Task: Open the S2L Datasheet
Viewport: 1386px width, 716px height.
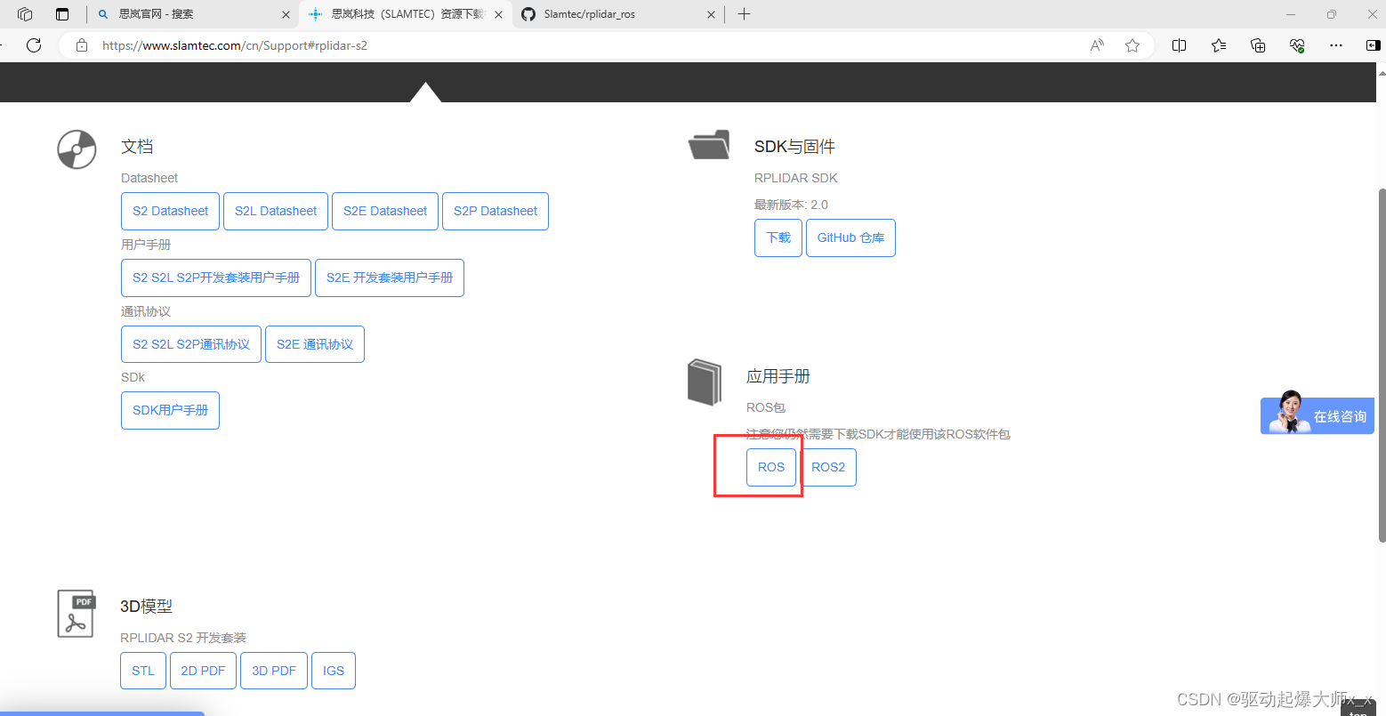Action: coord(276,211)
